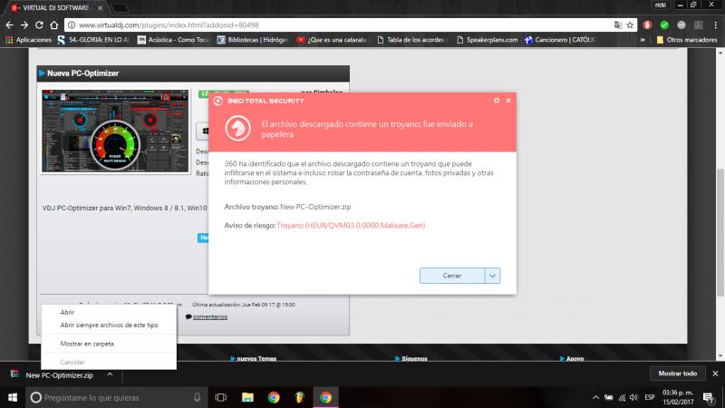Expand the dropdown arrow next to Cerrar
725x408 pixels.
(x=492, y=276)
